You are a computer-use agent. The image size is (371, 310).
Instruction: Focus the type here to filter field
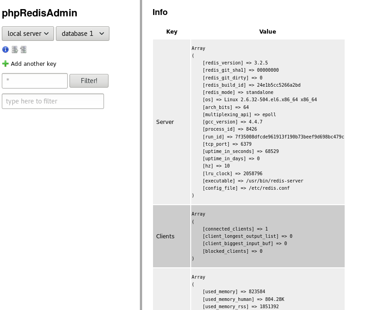point(53,101)
